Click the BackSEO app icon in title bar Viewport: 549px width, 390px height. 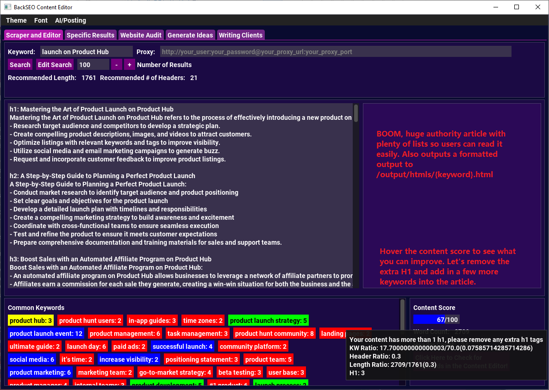tap(7, 7)
